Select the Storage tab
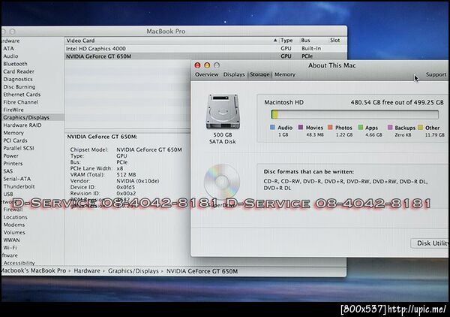The width and height of the screenshot is (450, 317). [259, 74]
